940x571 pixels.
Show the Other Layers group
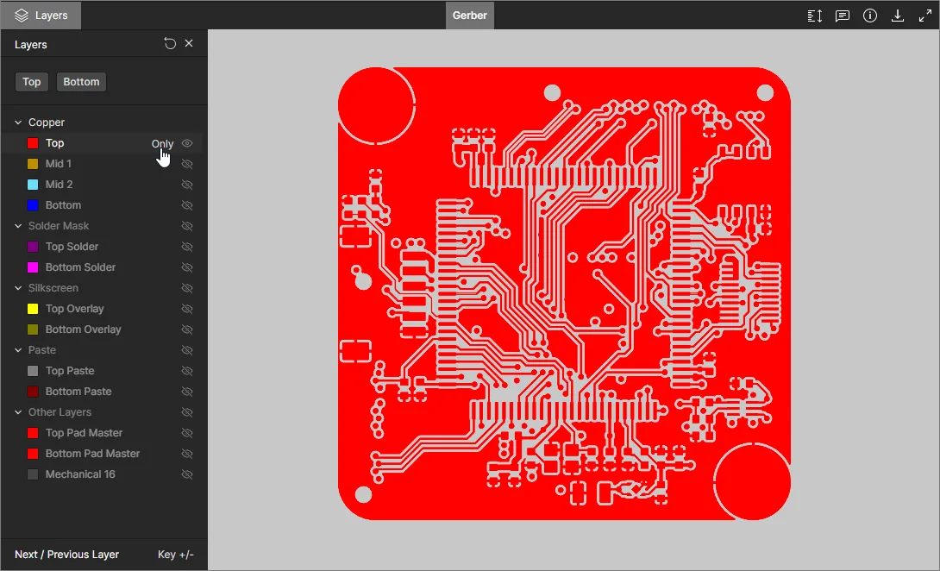pyautogui.click(x=187, y=412)
